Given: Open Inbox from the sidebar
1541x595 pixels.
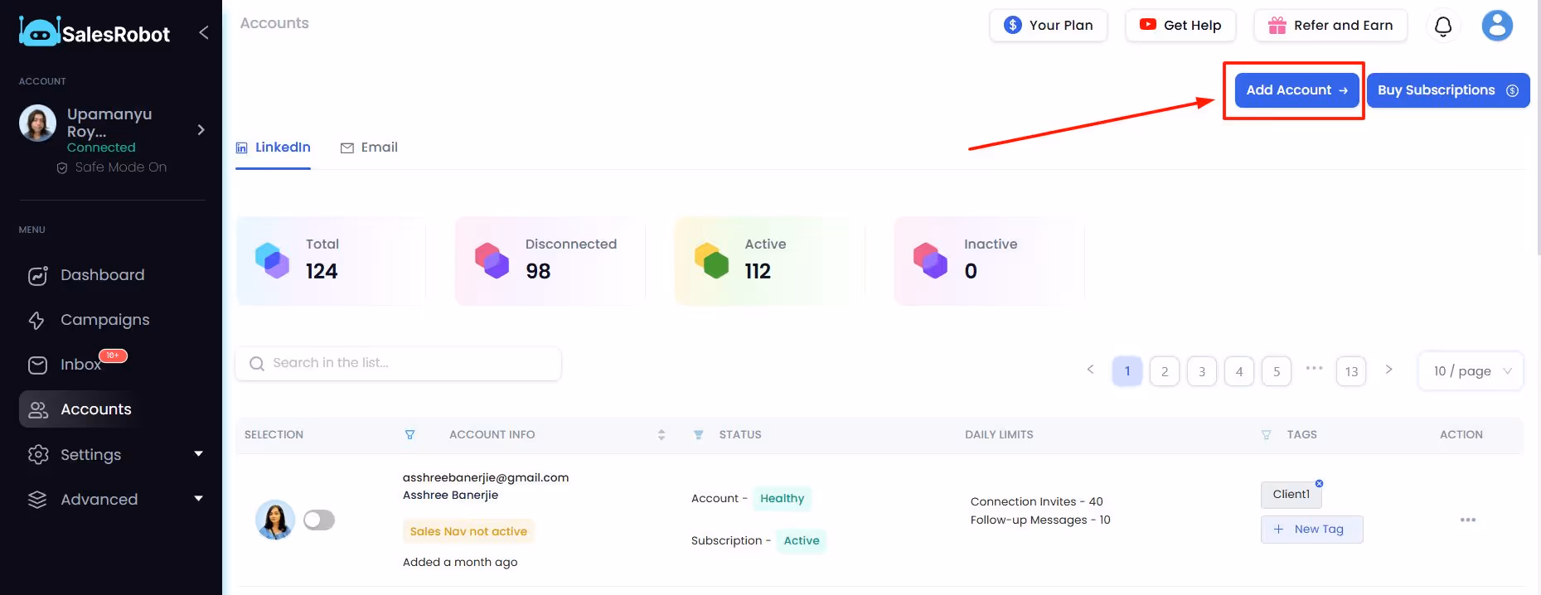Looking at the screenshot, I should pyautogui.click(x=80, y=365).
